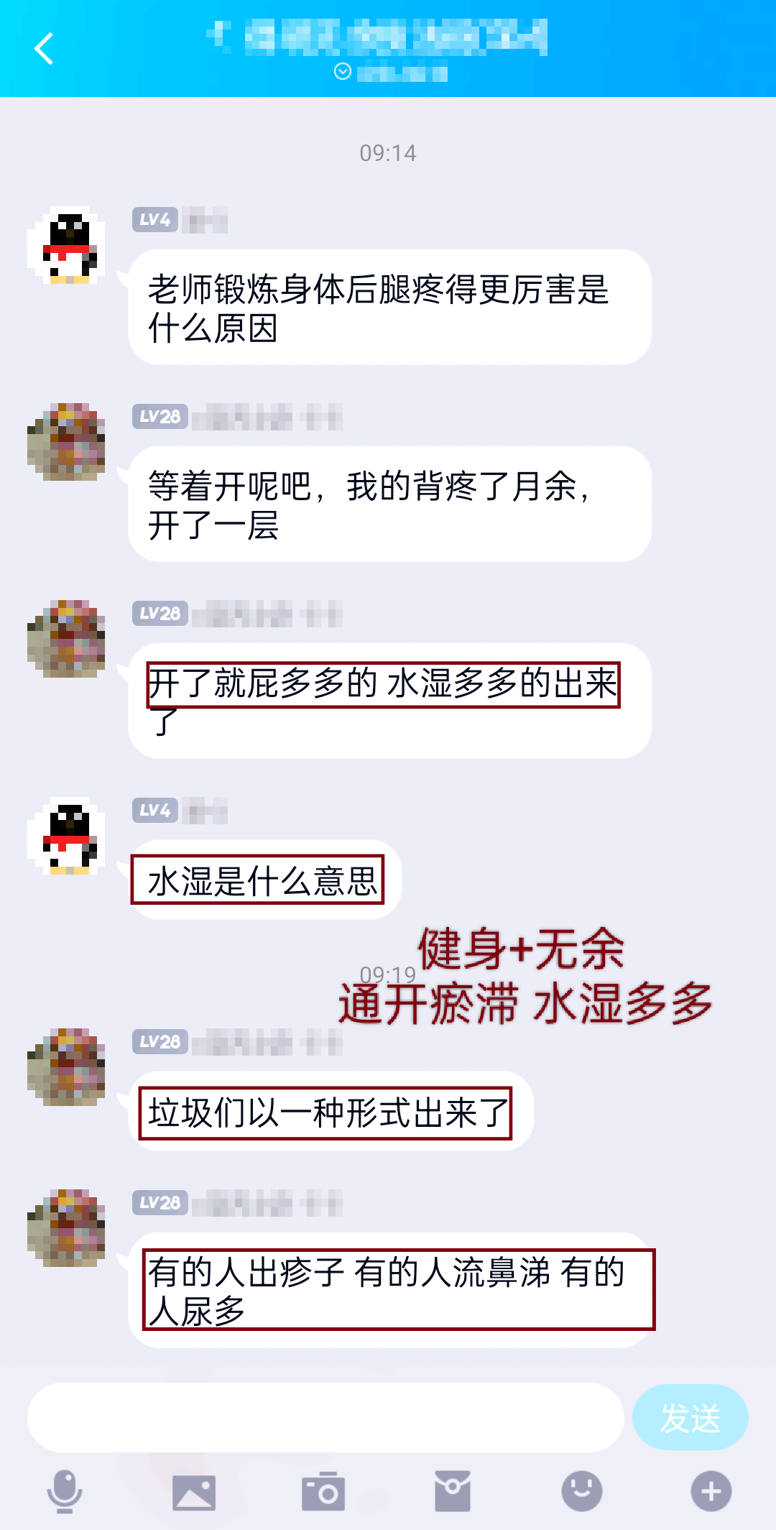
Task: Tap the plus icon for more options
Action: pyautogui.click(x=711, y=1491)
